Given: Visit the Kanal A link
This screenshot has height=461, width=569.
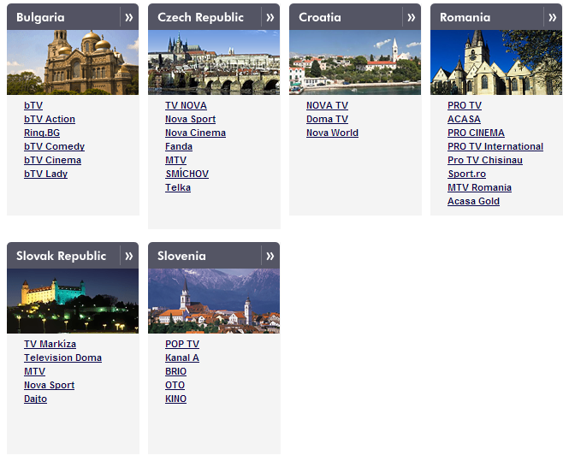Looking at the screenshot, I should [182, 358].
